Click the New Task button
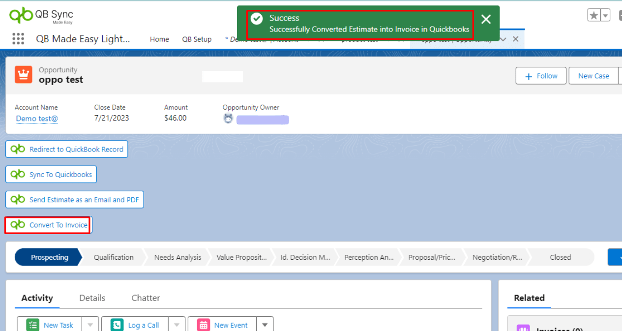Viewport: 622px width, 331px height. point(50,325)
